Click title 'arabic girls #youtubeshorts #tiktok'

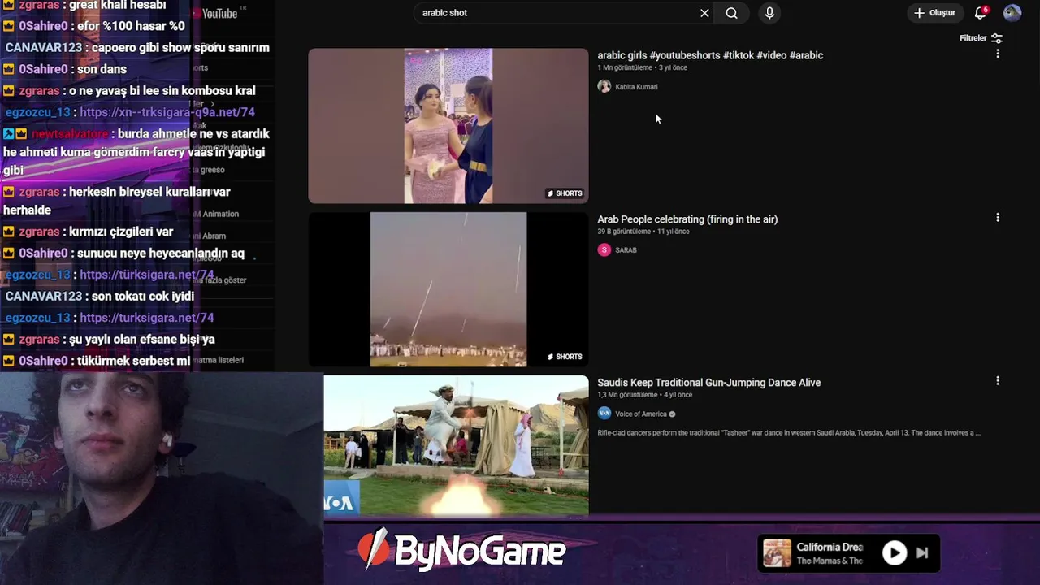tap(710, 55)
